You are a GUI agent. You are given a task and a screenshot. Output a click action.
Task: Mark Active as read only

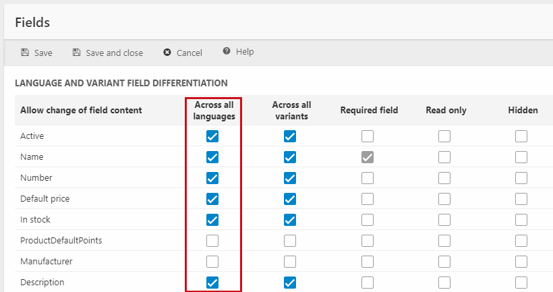click(x=444, y=136)
